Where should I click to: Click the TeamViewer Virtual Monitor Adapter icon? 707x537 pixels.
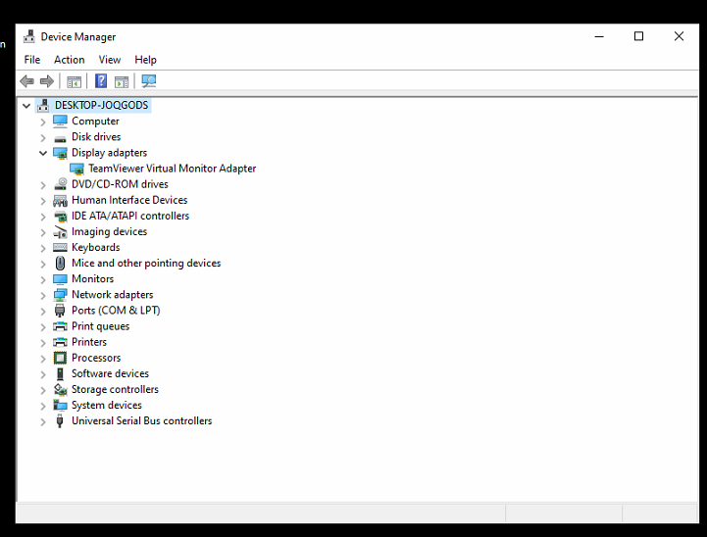[76, 169]
